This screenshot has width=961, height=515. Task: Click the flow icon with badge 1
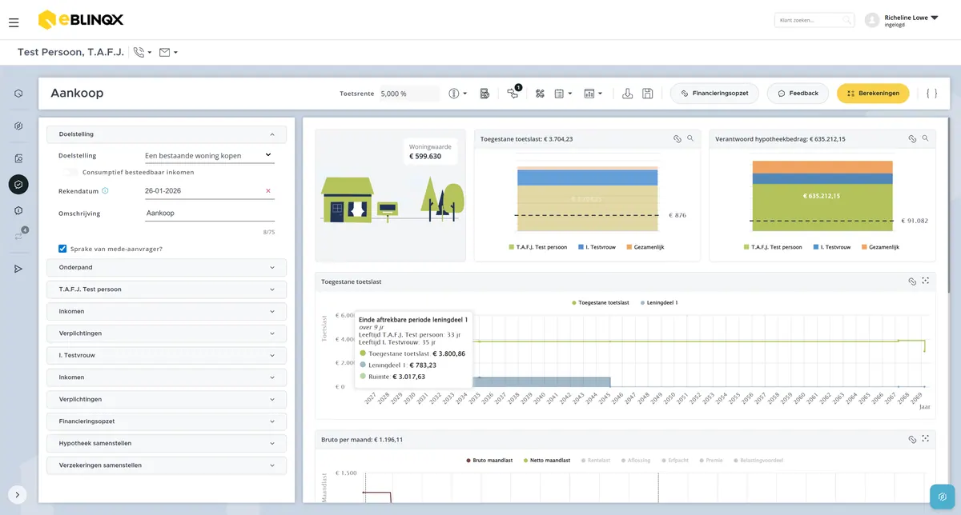coord(513,94)
